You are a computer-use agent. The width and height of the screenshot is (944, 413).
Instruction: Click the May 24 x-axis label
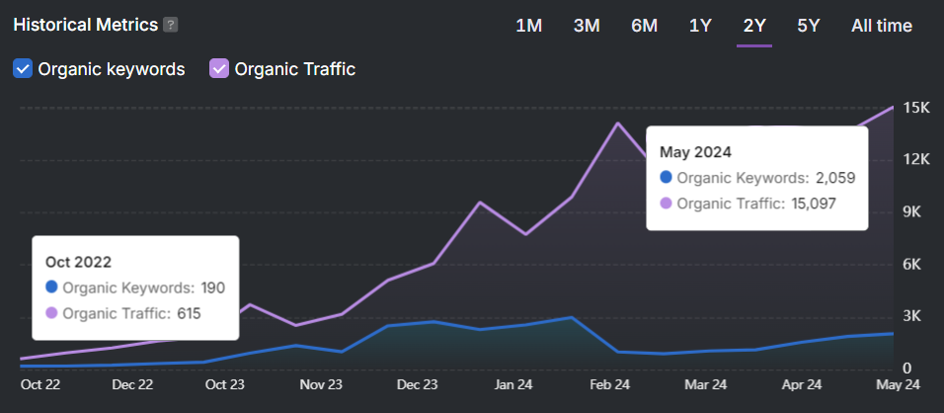click(897, 385)
